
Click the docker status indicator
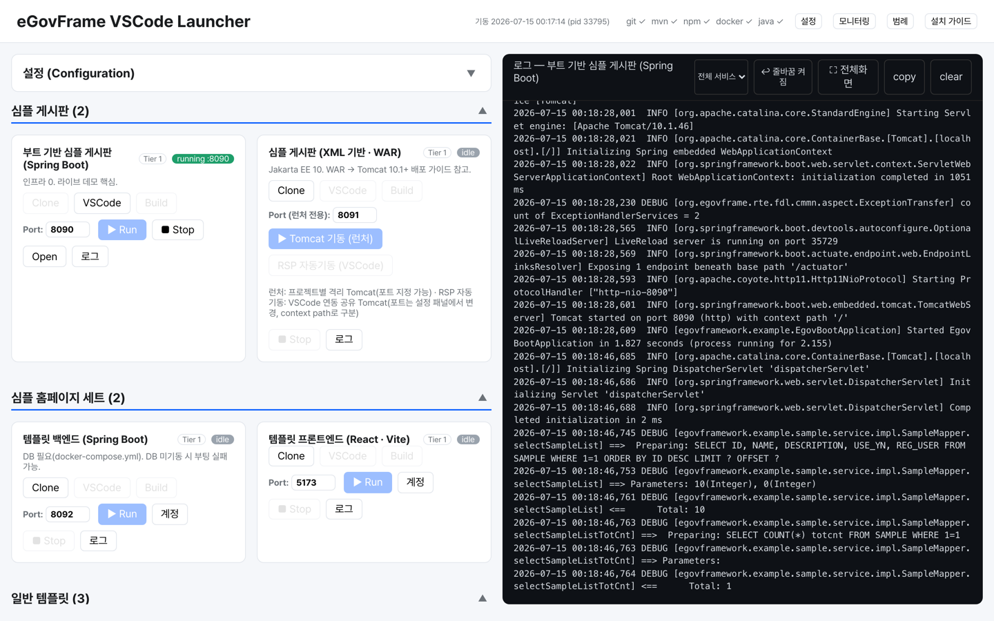click(x=734, y=21)
